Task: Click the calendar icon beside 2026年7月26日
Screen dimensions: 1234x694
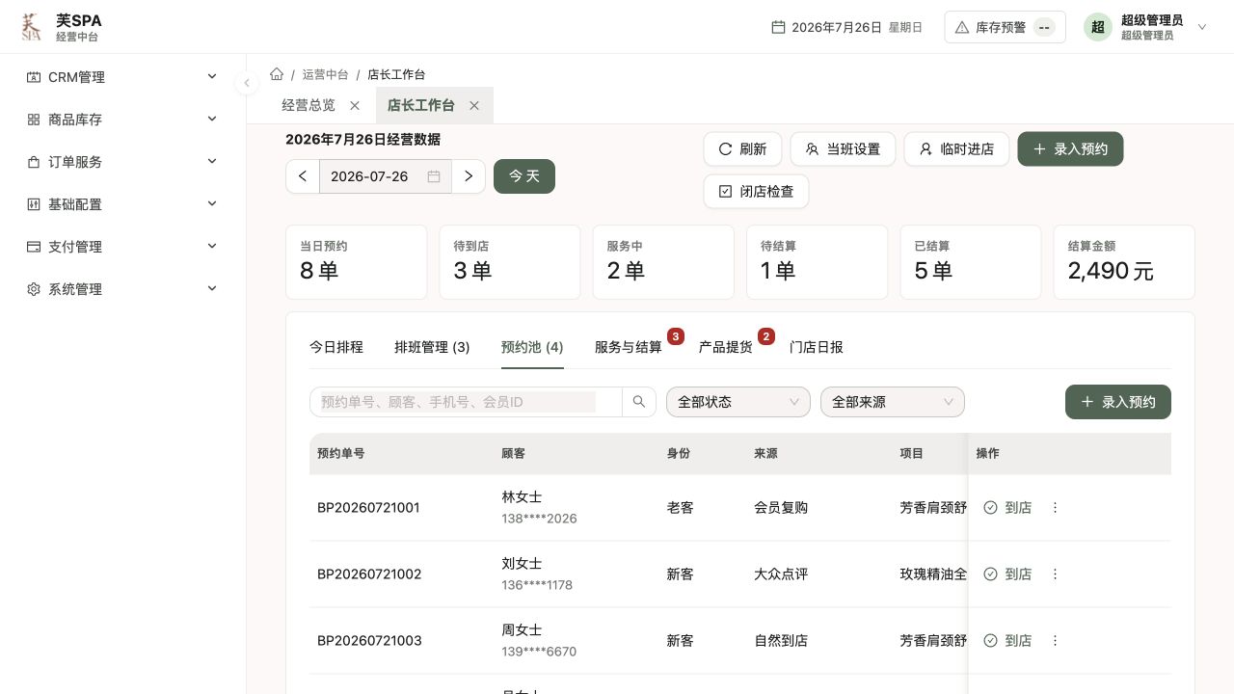Action: (x=778, y=27)
